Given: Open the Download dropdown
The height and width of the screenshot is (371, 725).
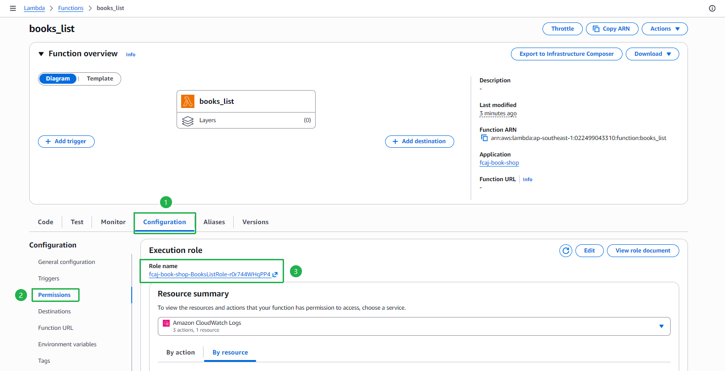Looking at the screenshot, I should point(652,54).
